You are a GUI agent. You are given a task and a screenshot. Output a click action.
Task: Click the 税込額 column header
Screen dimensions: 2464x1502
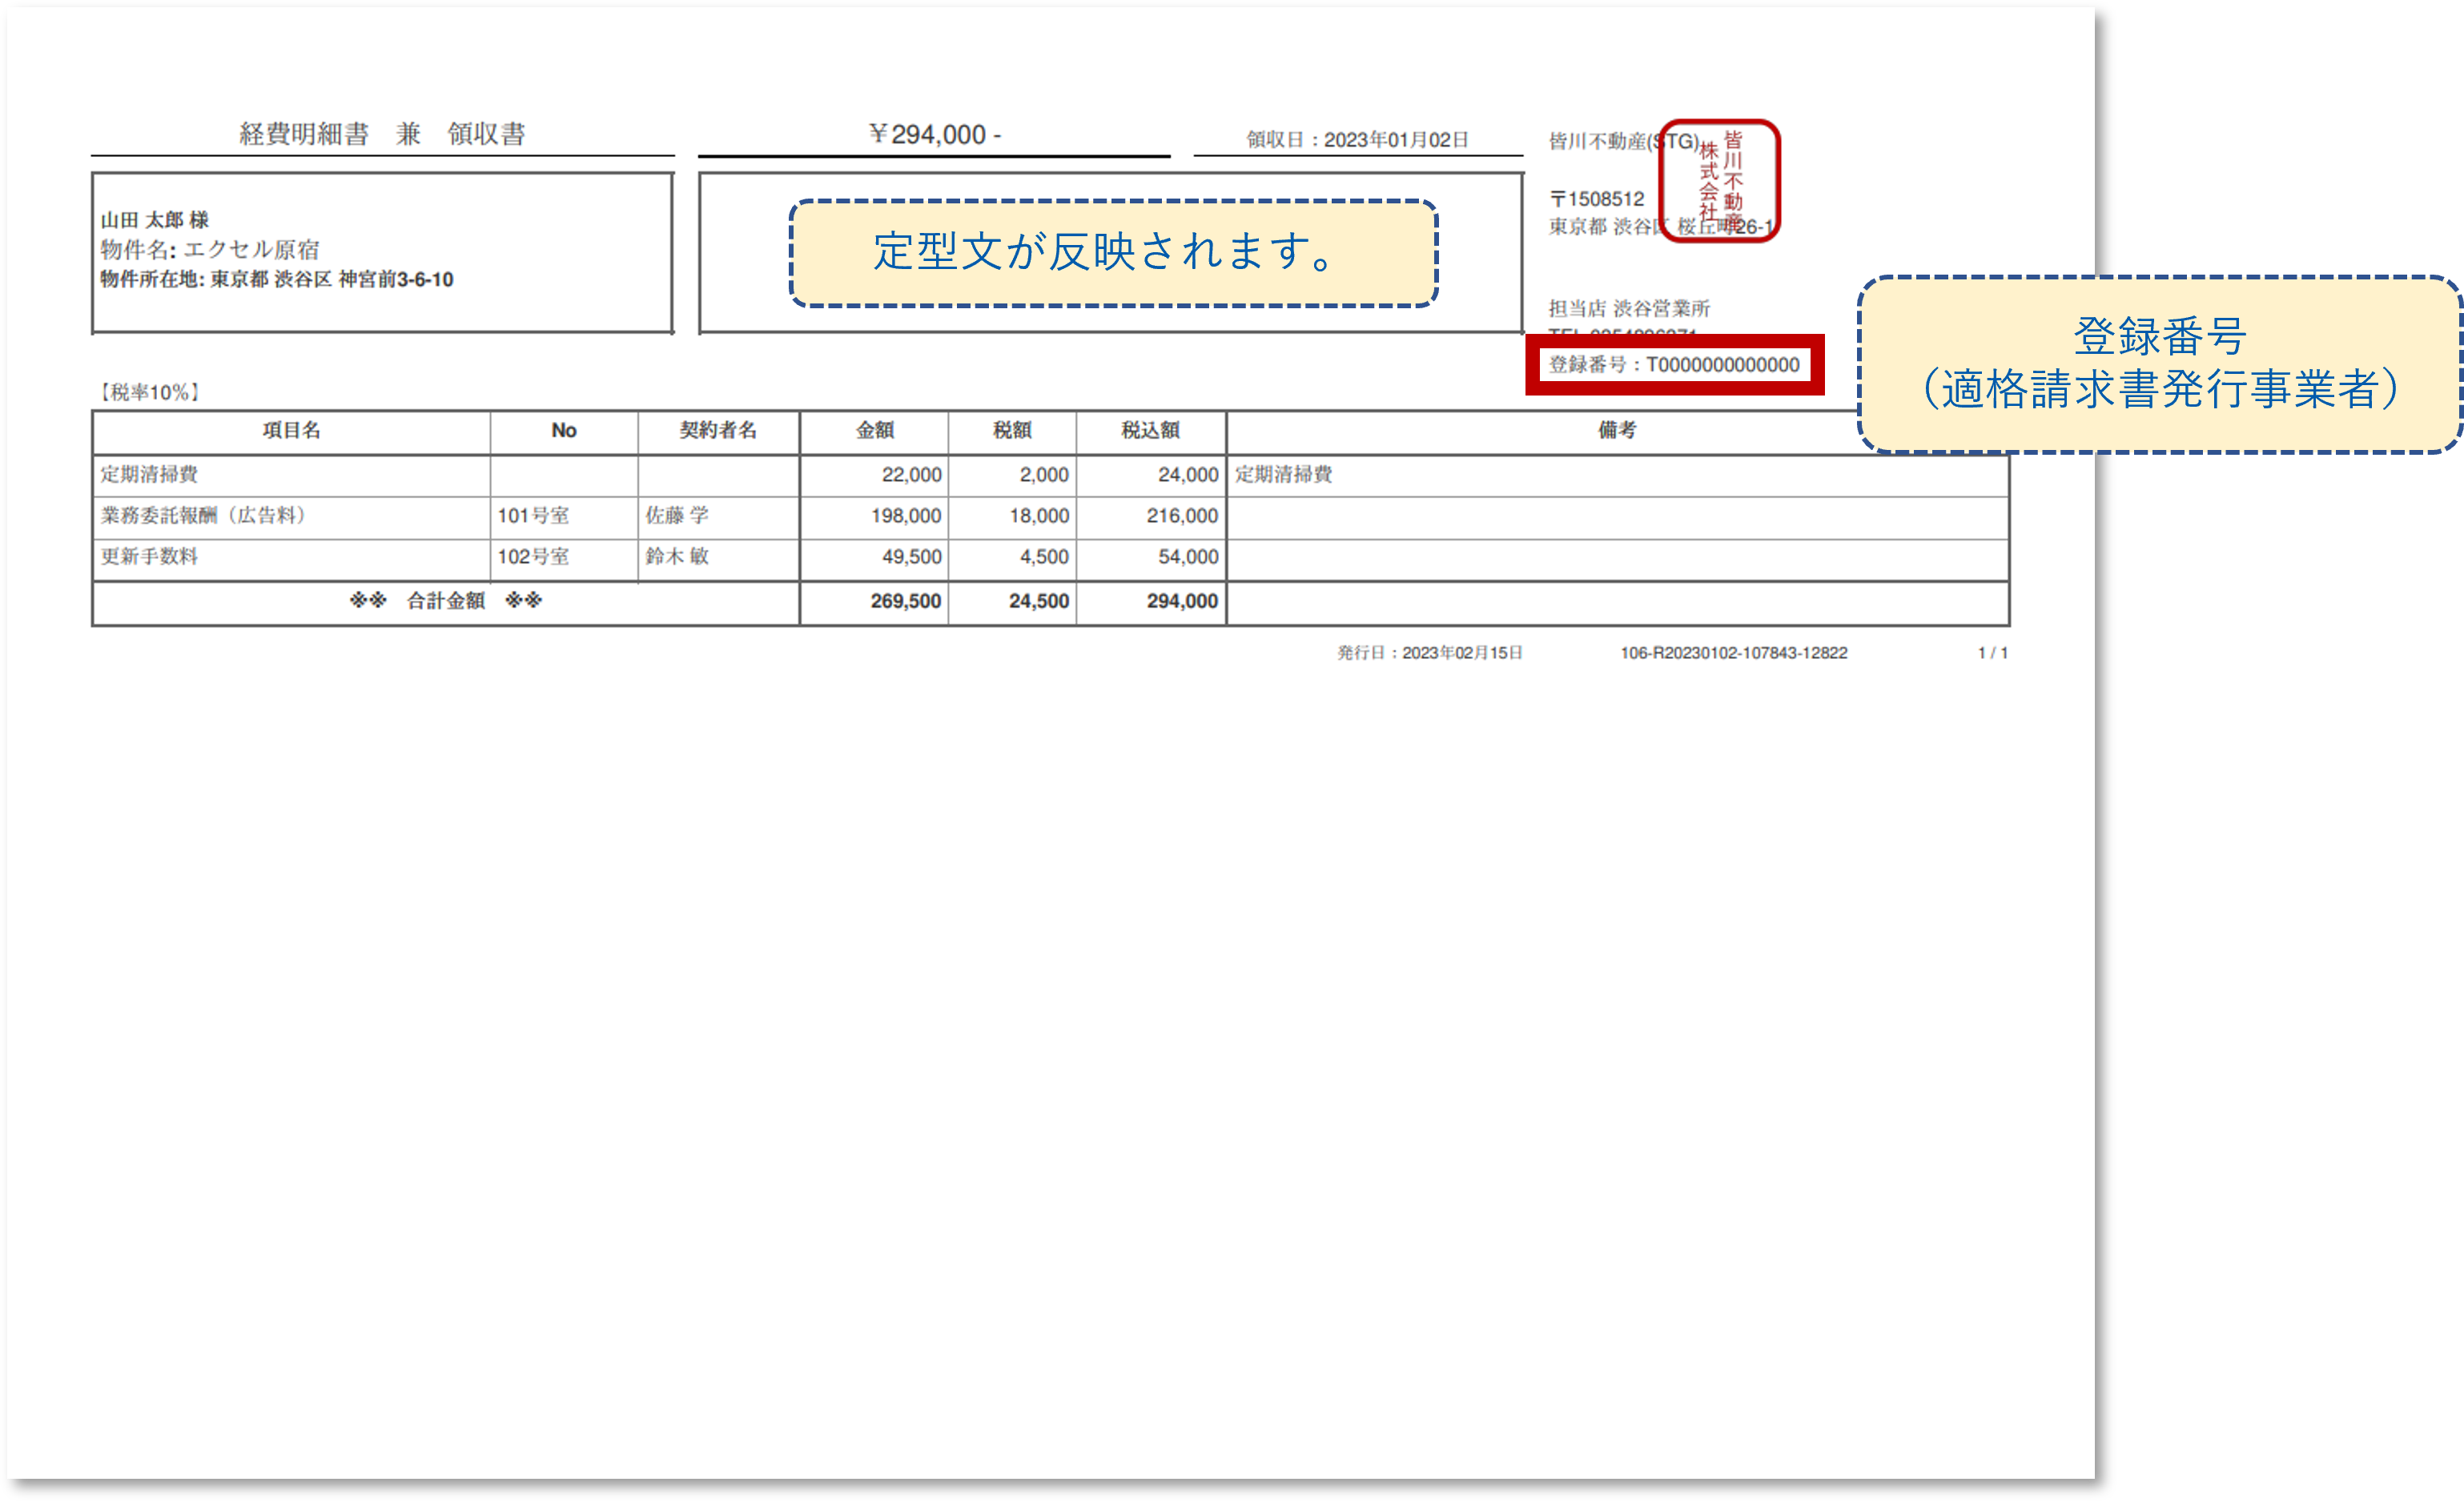coord(1150,431)
